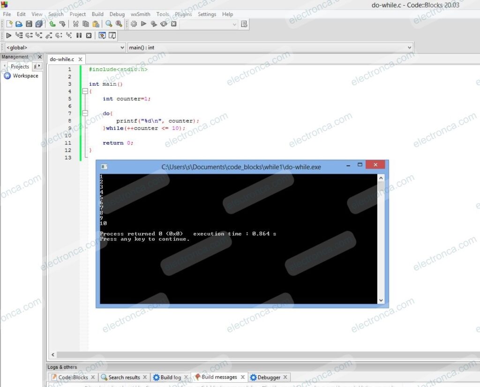
Task: Close the do-while.c editor tab
Action: point(80,60)
